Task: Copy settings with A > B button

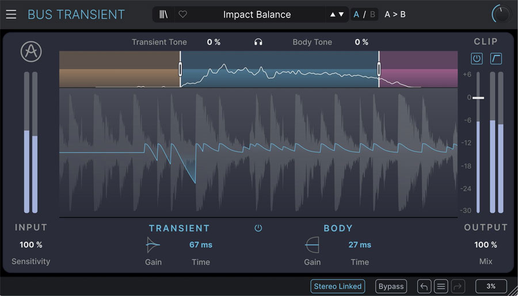Action: (395, 14)
